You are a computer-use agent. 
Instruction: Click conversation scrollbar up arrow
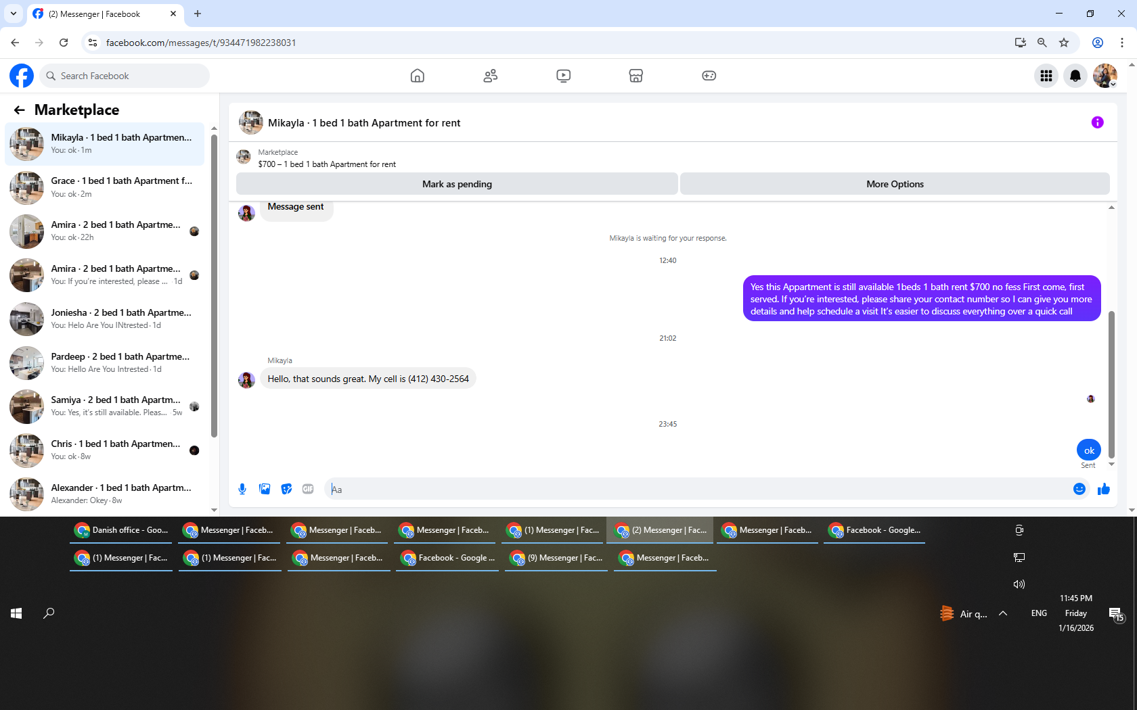pyautogui.click(x=1111, y=208)
